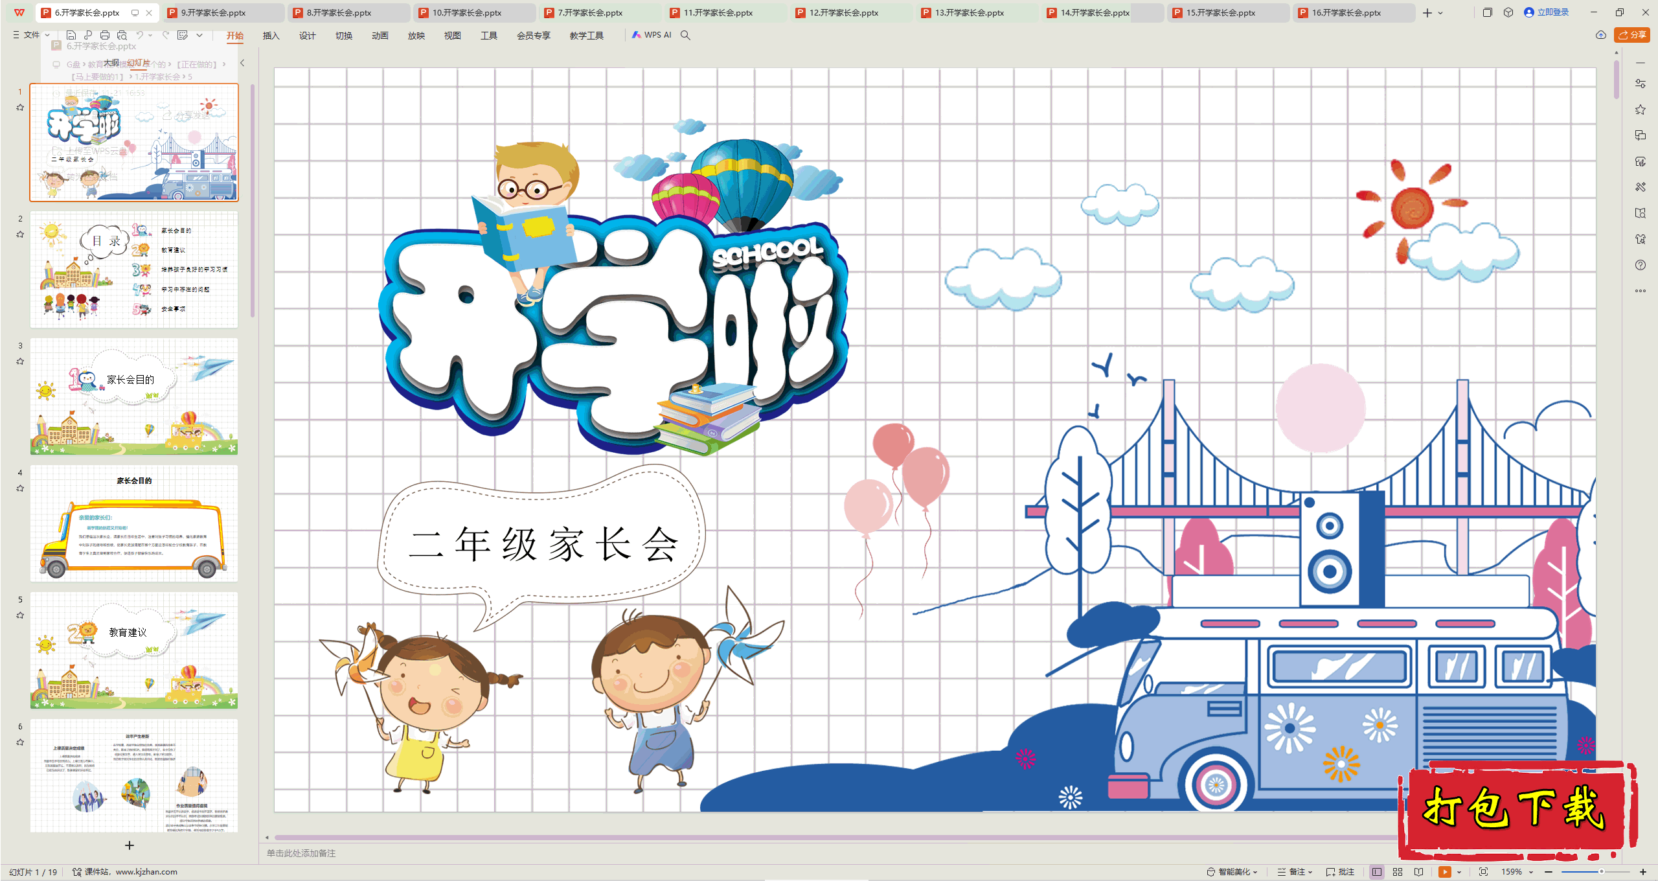Expand the Undo history dropdown arrow

[x=150, y=35]
